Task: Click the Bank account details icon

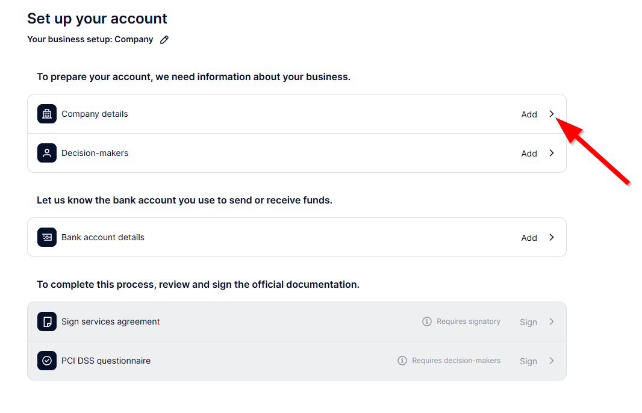Action: coord(47,237)
